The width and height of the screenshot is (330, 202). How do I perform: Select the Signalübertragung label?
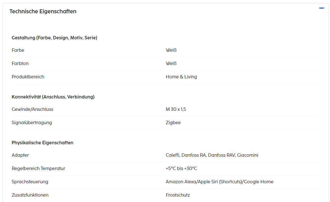[32, 123]
